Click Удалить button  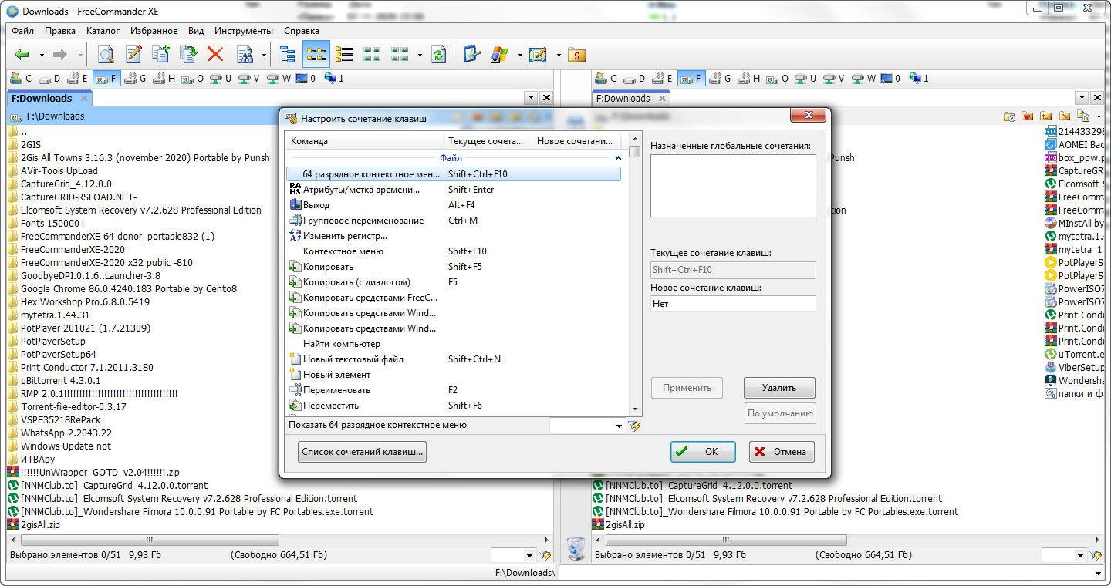779,388
